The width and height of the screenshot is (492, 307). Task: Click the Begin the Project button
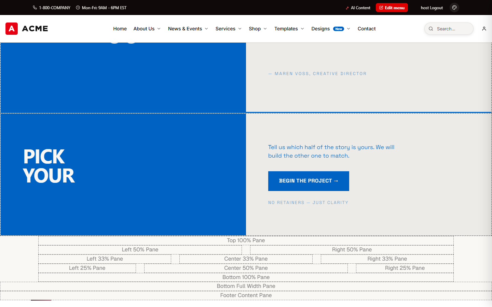[309, 181]
